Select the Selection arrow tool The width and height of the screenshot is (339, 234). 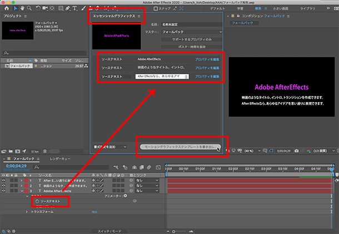16,8
